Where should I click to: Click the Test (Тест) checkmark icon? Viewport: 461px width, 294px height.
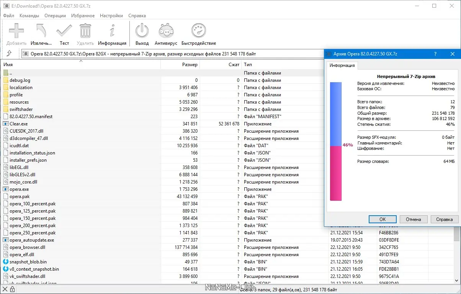point(64,31)
